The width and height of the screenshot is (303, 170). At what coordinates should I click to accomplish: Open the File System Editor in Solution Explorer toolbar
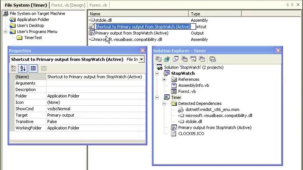[159, 59]
